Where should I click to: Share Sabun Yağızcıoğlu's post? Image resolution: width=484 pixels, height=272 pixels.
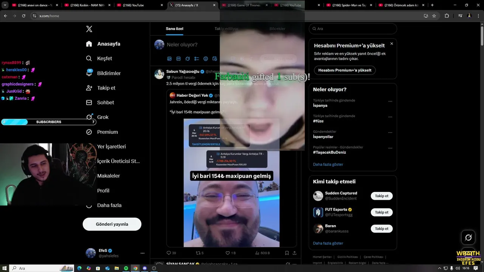click(x=295, y=253)
